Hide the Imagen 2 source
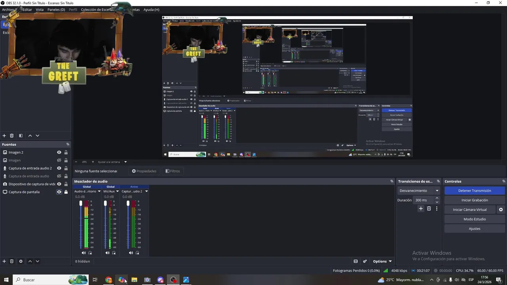 [59, 152]
